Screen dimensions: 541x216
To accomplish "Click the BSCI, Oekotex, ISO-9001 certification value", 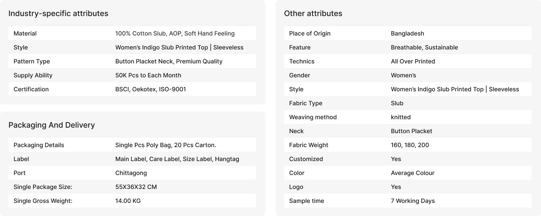I will pyautogui.click(x=151, y=89).
